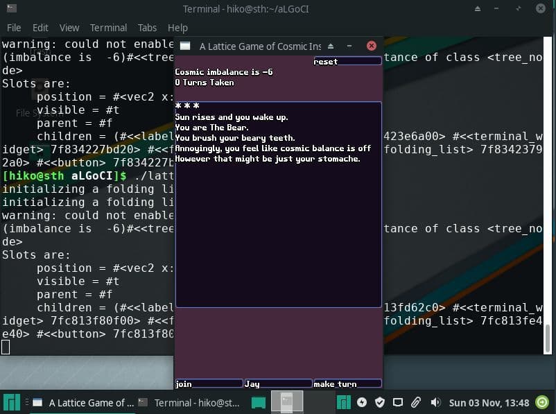The width and height of the screenshot is (556, 414).
Task: Click the green session logout icon
Action: [x=542, y=402]
